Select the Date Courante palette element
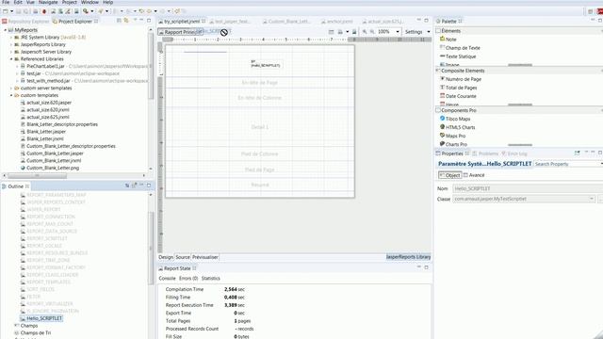603x339 pixels. (x=458, y=96)
